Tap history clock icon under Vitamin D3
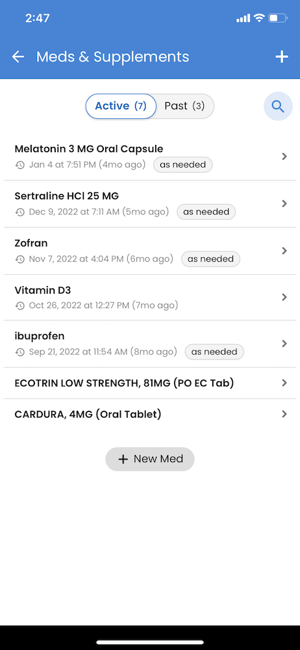 (20, 306)
